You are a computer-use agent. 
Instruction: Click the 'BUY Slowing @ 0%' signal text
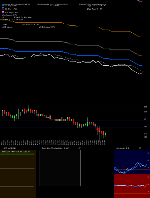(47, 27)
